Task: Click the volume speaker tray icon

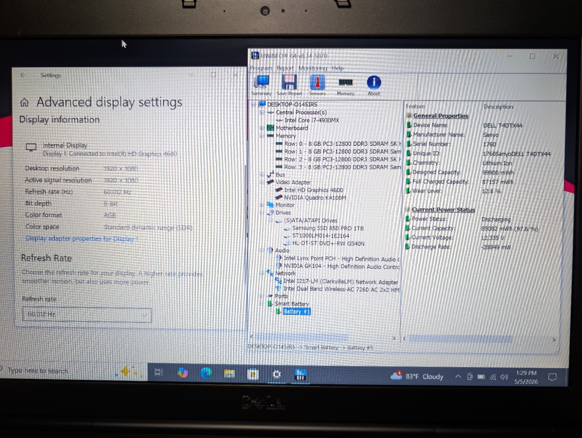Action: [x=504, y=377]
